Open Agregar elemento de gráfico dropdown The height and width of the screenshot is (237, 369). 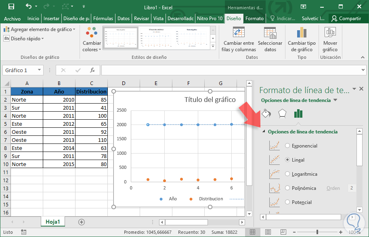tap(40, 29)
